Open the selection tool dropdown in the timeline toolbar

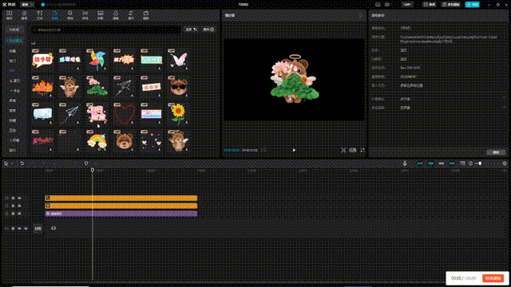[13, 163]
